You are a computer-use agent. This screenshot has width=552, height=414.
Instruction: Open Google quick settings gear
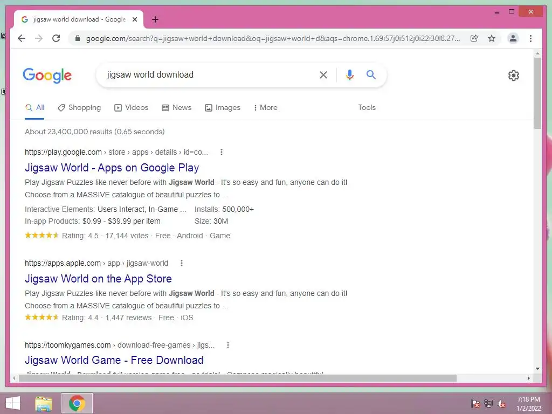click(514, 75)
